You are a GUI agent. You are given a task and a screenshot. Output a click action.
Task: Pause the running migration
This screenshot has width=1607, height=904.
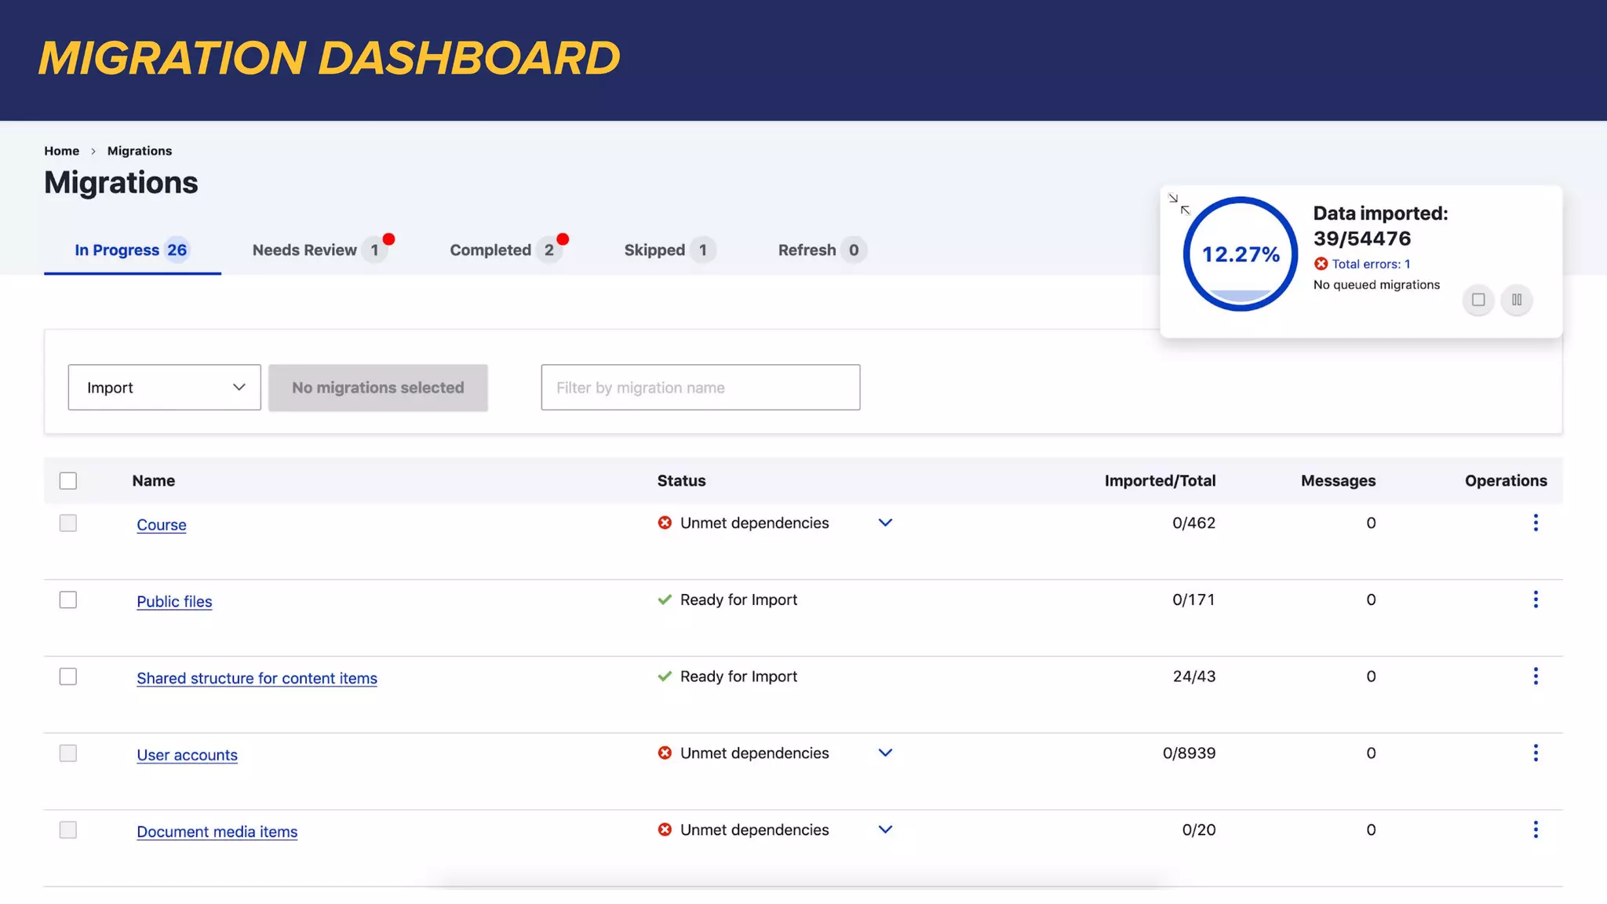point(1517,300)
